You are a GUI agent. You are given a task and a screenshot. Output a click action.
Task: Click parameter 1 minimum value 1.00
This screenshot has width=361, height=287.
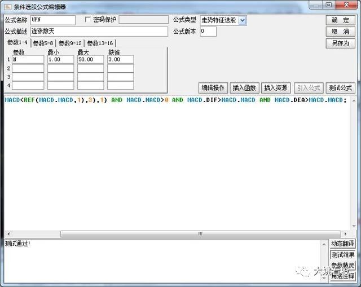pos(60,59)
